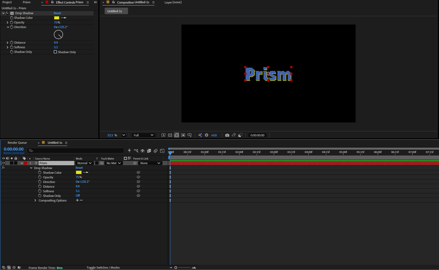The image size is (439, 270).
Task: Toggle Prism layer Solo switch box
Action: pyautogui.click(x=11, y=163)
